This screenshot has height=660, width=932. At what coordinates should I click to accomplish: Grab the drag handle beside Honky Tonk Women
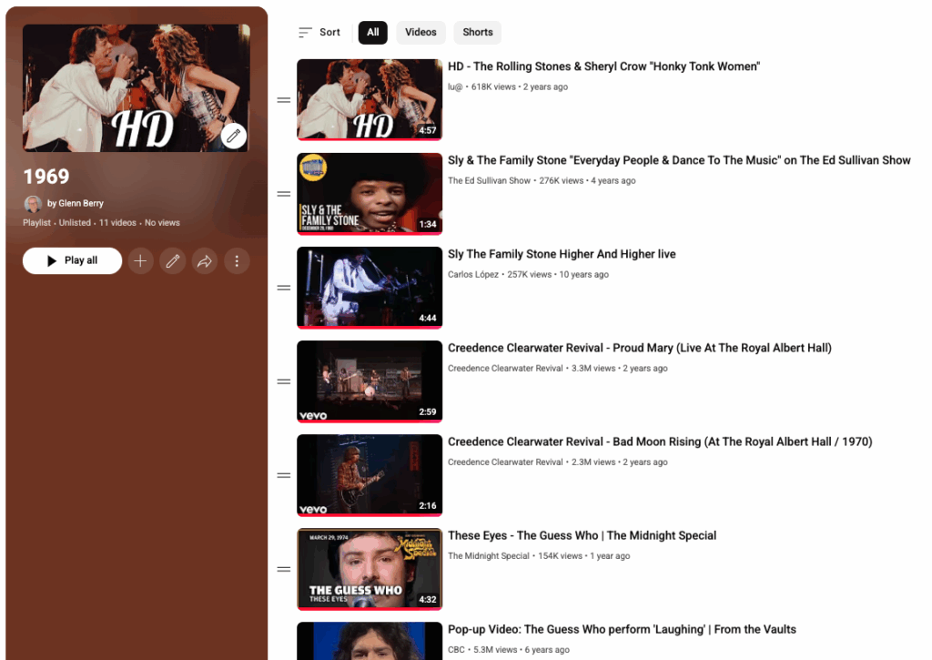[x=283, y=100]
